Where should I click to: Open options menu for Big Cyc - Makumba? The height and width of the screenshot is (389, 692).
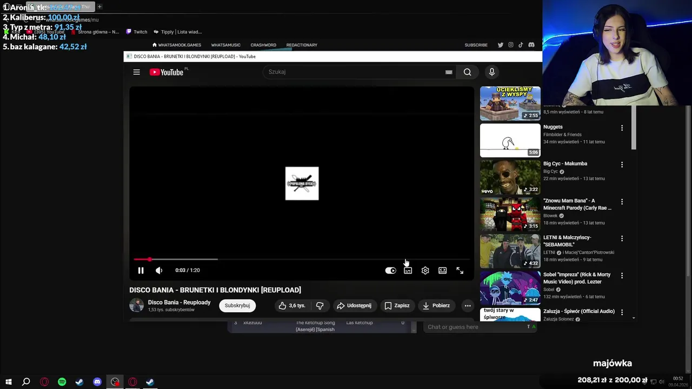[622, 164]
